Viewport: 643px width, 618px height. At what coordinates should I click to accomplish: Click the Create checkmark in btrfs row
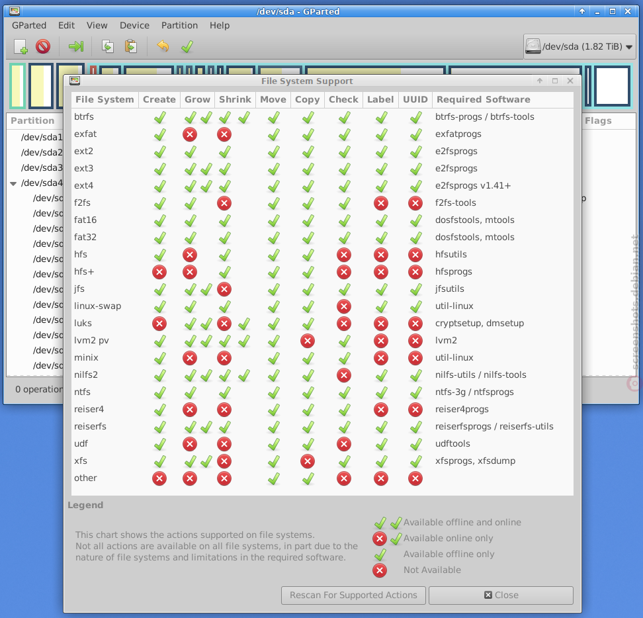click(159, 117)
